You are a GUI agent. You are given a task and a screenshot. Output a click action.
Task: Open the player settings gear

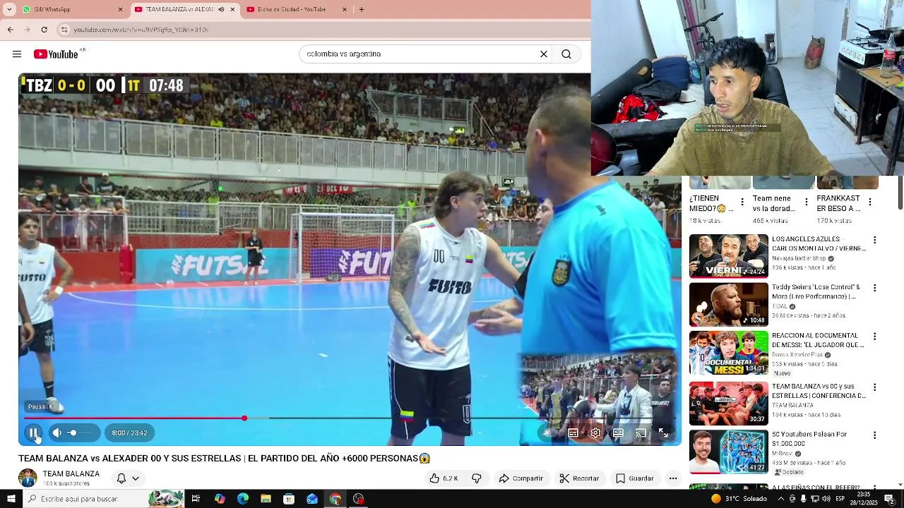coord(595,433)
